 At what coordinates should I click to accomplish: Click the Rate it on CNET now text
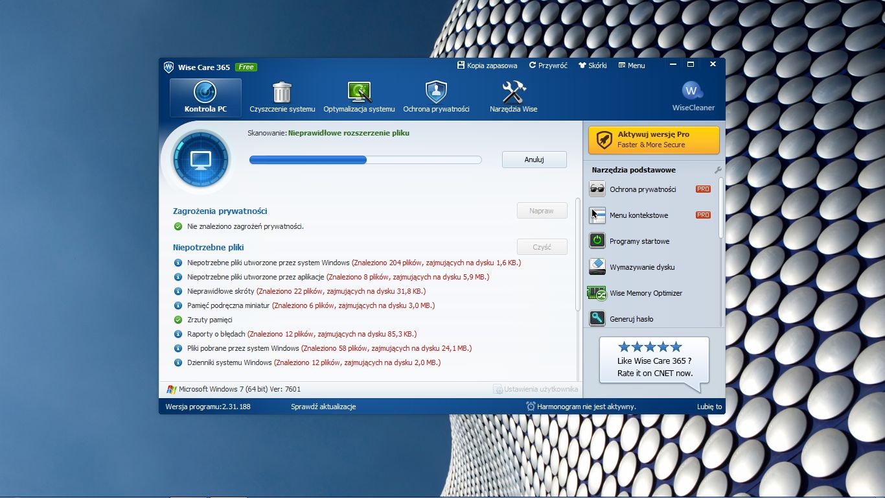(x=654, y=373)
